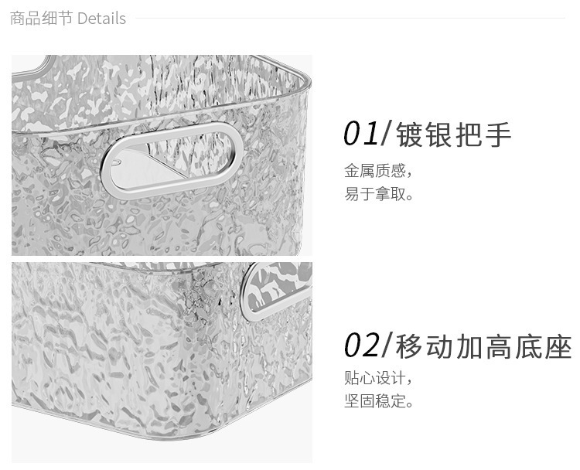580x470 pixels.
Task: Click the horizontal divider line beside Details
Action: 350,18
